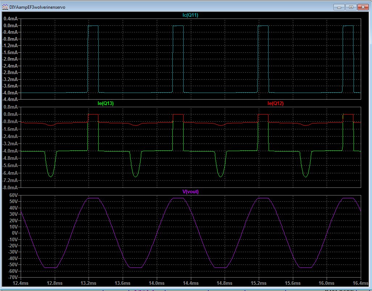
Task: Click the 0.8mA axis label
Action: [11, 107]
